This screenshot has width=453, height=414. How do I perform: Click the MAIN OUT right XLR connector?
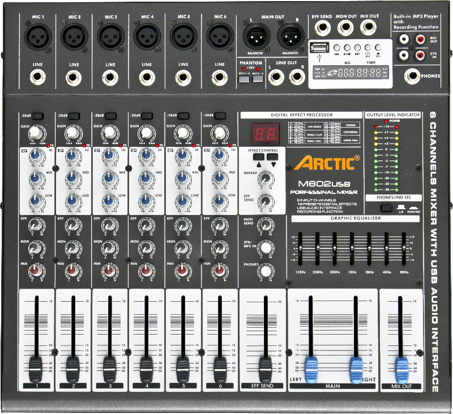[x=290, y=36]
